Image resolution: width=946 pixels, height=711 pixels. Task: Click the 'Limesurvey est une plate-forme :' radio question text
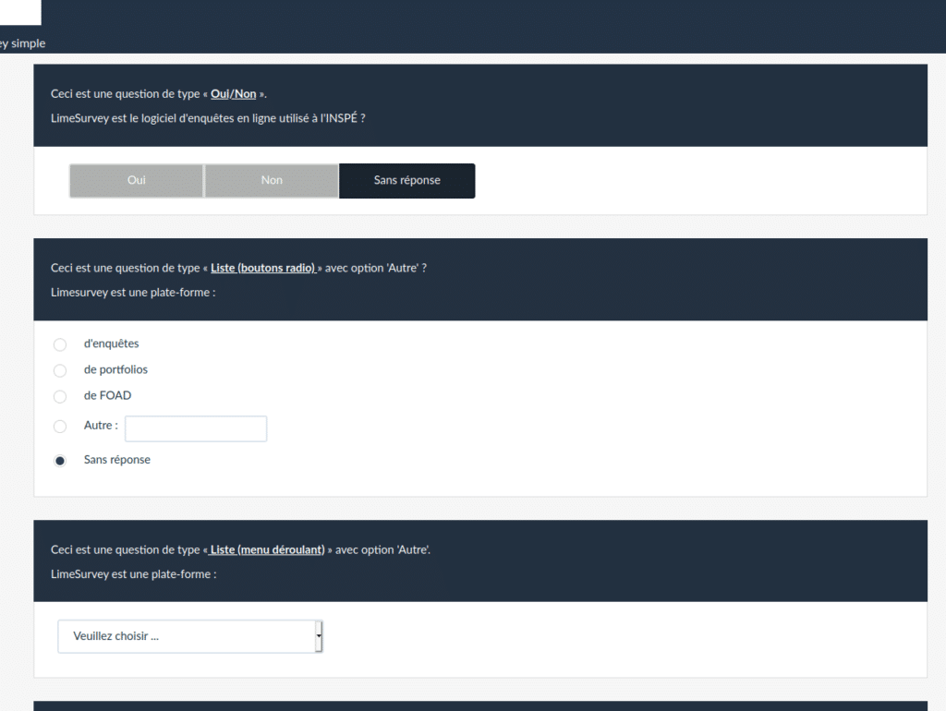pyautogui.click(x=133, y=293)
